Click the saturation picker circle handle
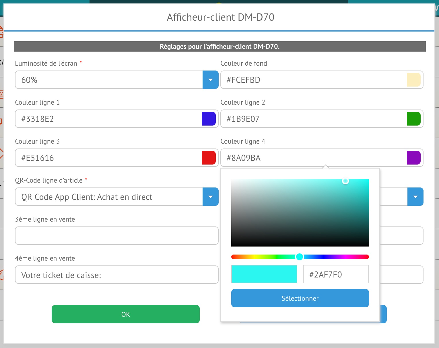439x348 pixels. pyautogui.click(x=345, y=181)
